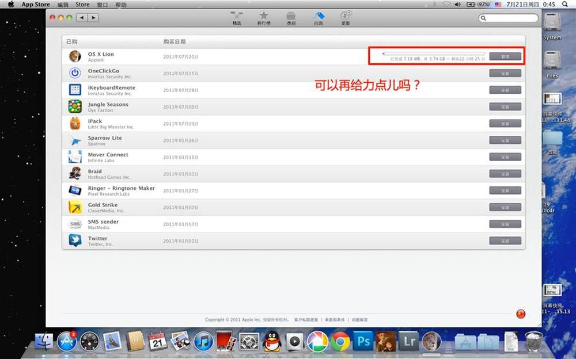Click the OS X Lion app icon

point(75,56)
